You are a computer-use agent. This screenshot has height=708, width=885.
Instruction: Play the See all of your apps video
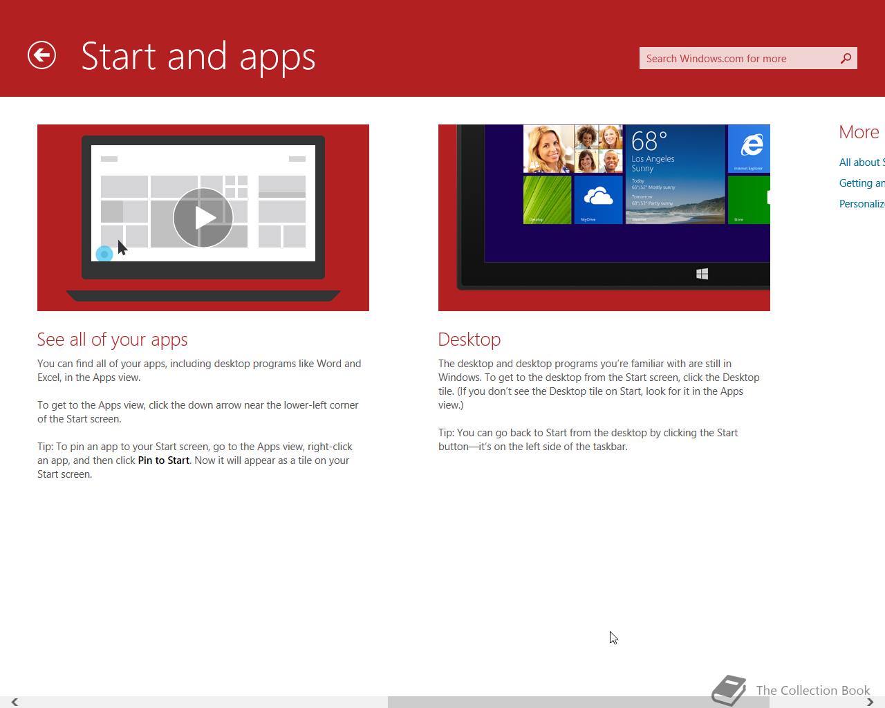pos(203,218)
